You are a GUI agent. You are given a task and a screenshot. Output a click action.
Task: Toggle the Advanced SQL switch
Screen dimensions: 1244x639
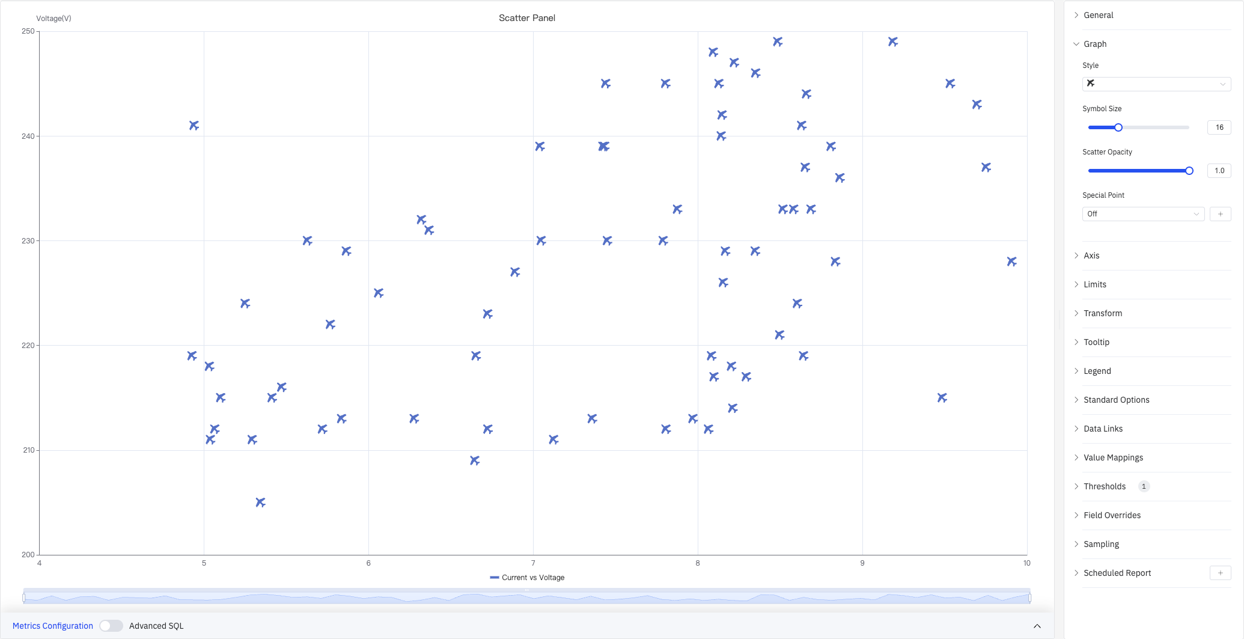click(111, 626)
